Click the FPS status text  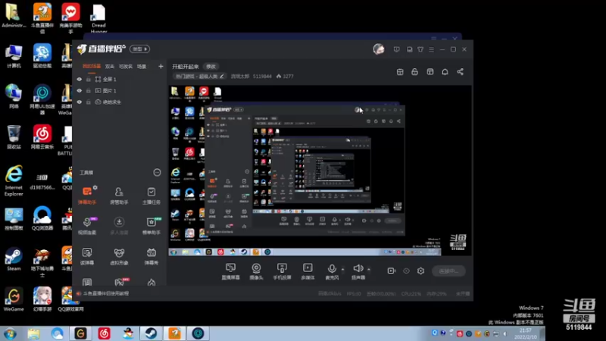click(354, 294)
